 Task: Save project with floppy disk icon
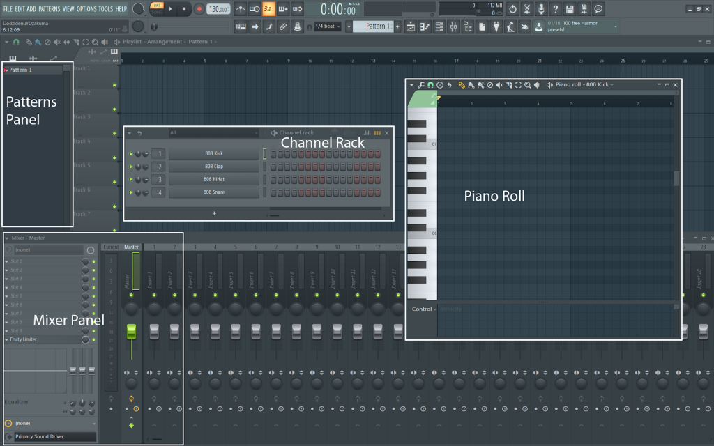click(570, 8)
